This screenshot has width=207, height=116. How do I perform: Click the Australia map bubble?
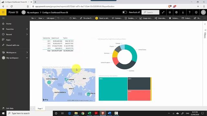click(88, 94)
